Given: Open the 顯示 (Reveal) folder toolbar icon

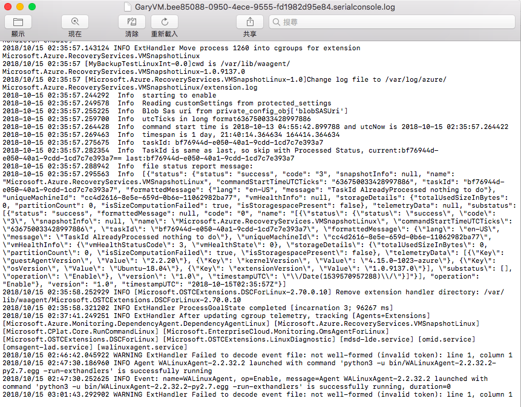Looking at the screenshot, I should (x=18, y=22).
